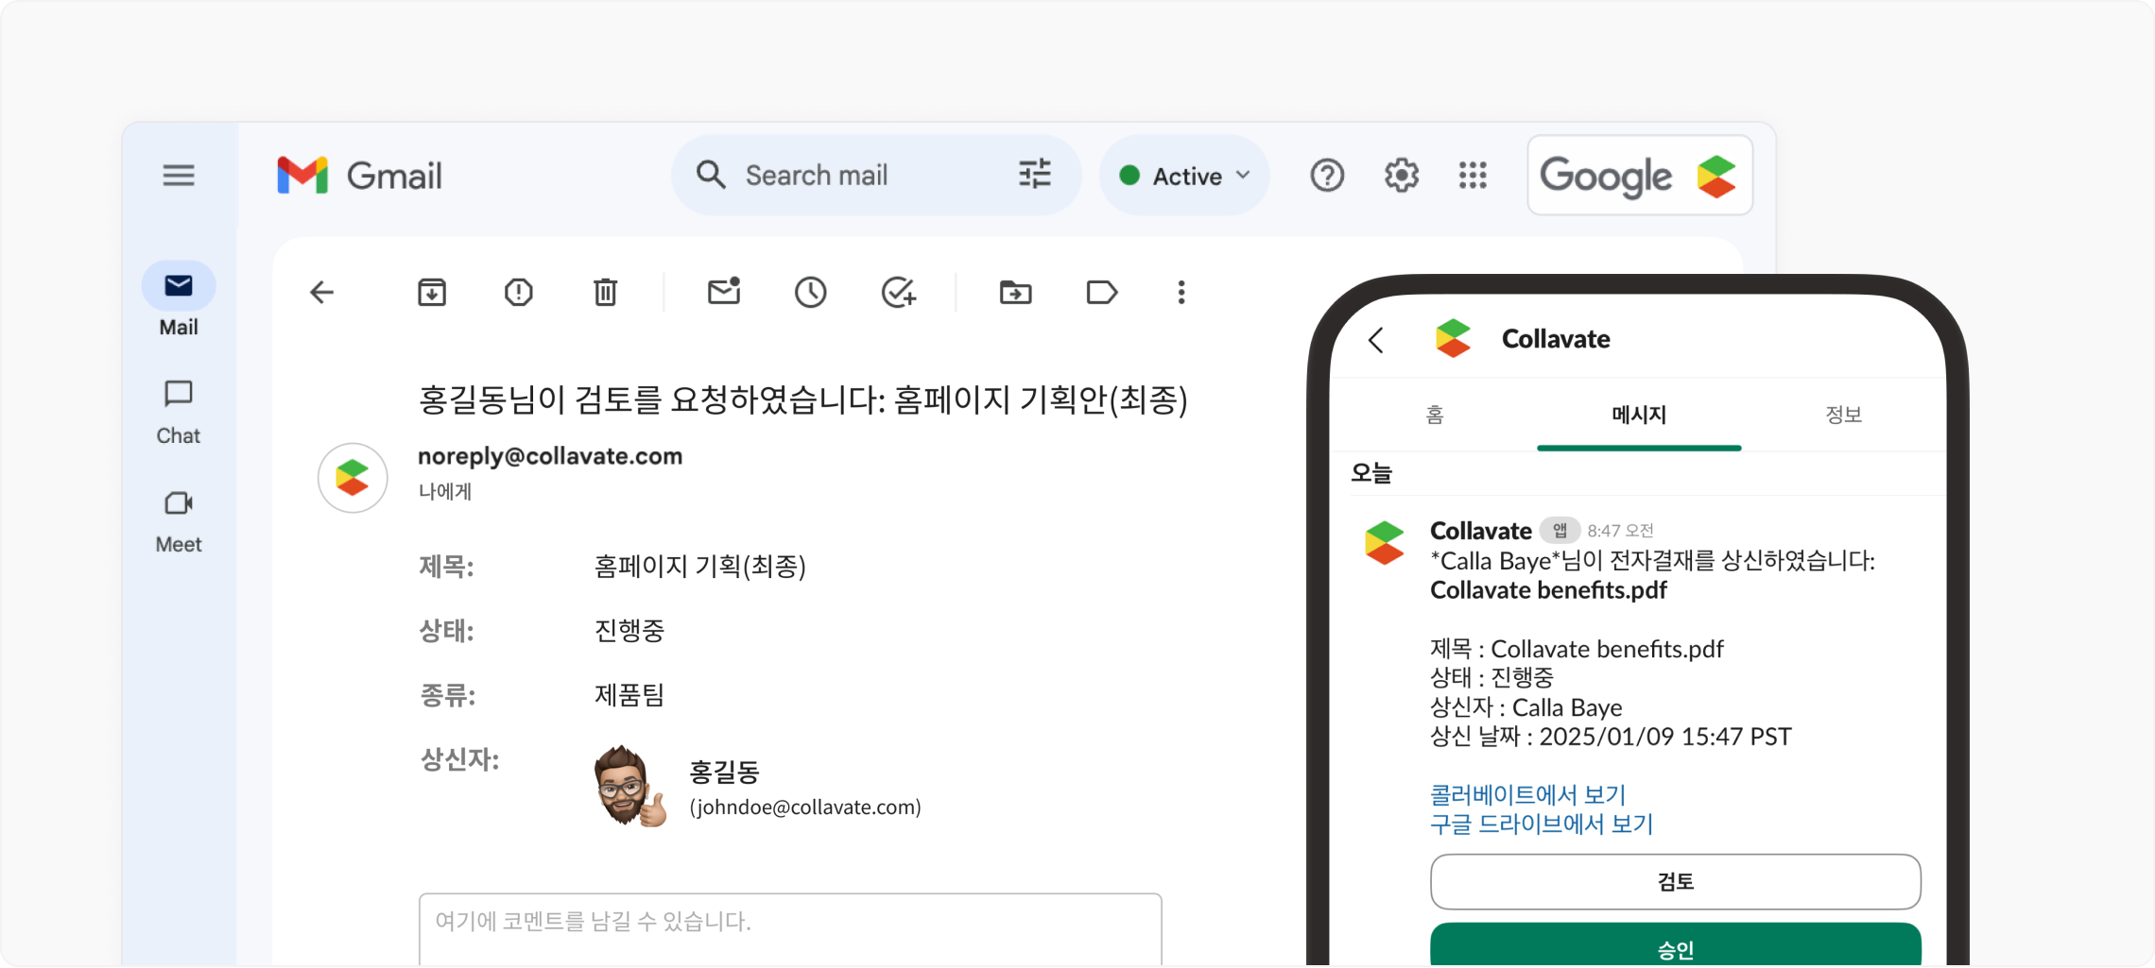Open the Google apps grid
This screenshot has height=968, width=2155.
(x=1473, y=176)
